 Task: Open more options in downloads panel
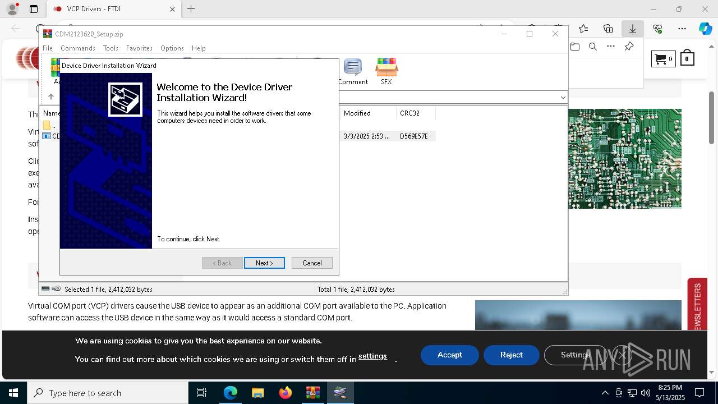coord(611,47)
